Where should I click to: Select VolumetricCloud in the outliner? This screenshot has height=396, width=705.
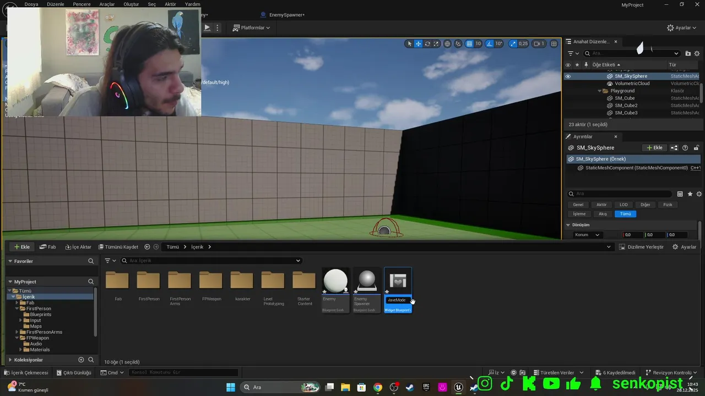coord(632,84)
